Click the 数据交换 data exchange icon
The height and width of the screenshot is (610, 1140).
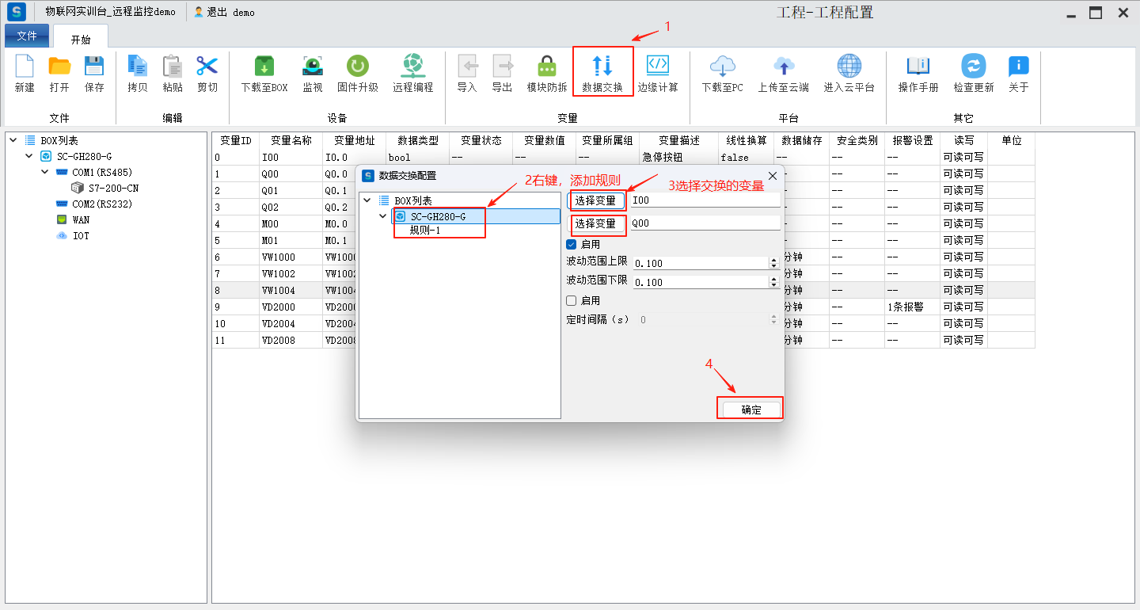click(x=602, y=73)
